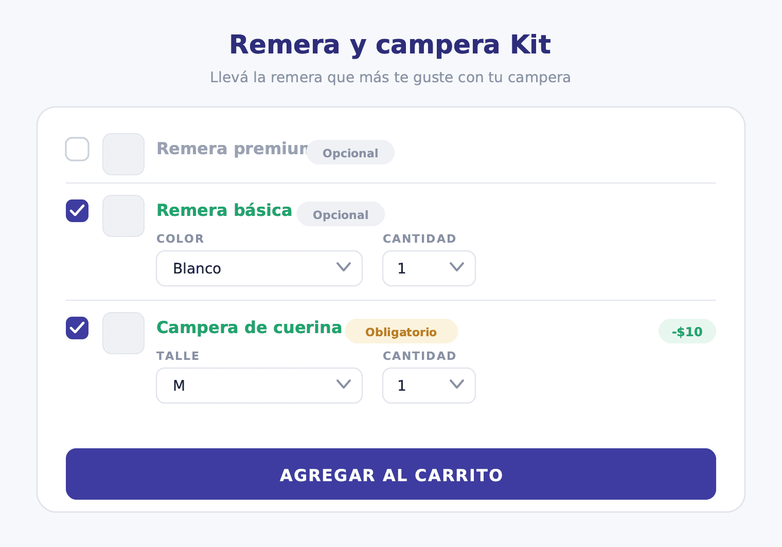Screen dimensions: 782x547
Task: Click the Remera básica product thumbnail
Action: (123, 216)
